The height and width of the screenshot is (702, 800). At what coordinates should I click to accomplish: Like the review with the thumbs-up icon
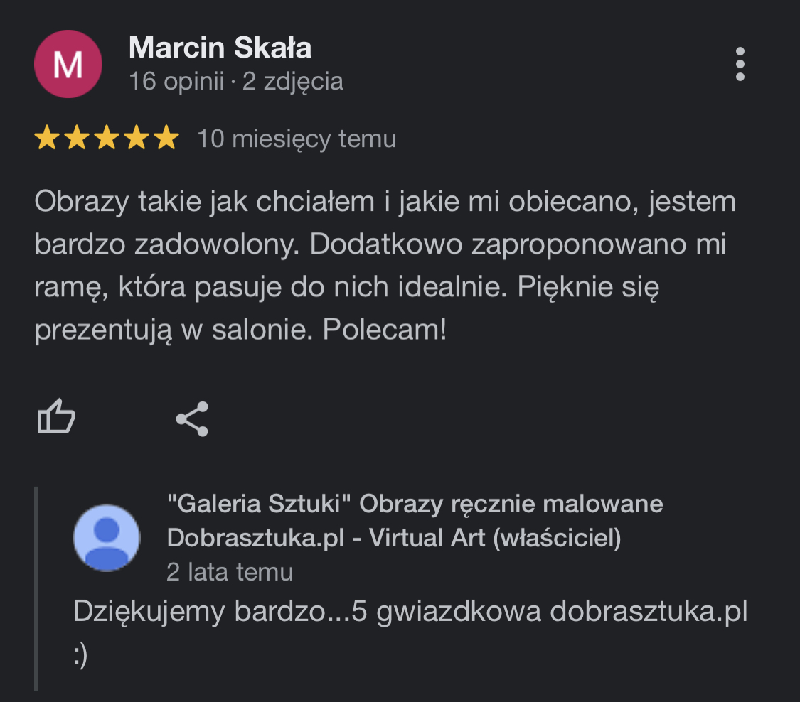(55, 417)
